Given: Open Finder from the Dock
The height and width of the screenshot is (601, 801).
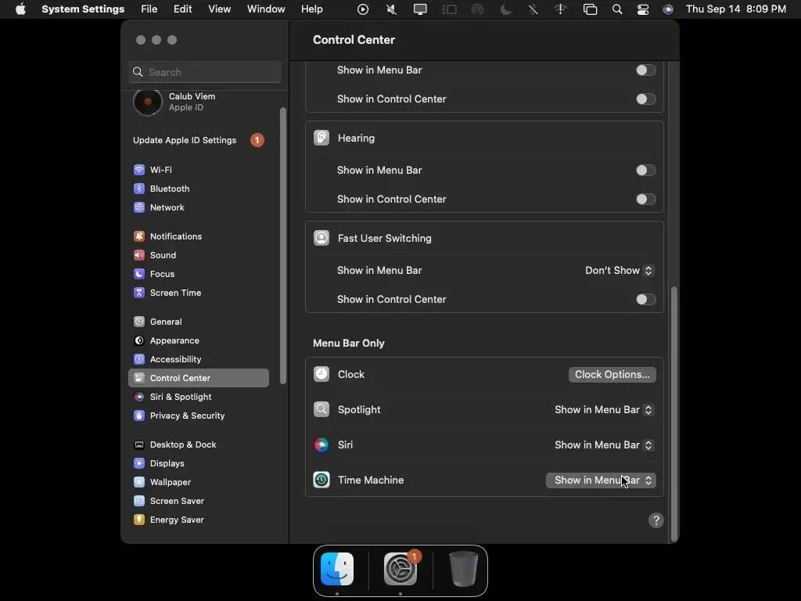Looking at the screenshot, I should point(337,569).
